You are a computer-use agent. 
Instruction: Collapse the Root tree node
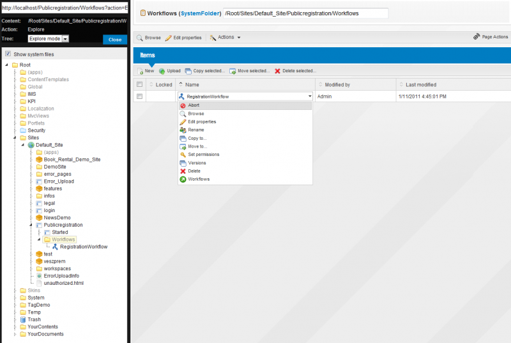(x=6, y=65)
